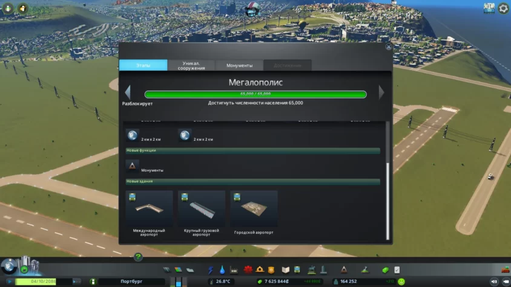The image size is (511, 287).
Task: Click the Новые функции section header
Action: click(253, 150)
